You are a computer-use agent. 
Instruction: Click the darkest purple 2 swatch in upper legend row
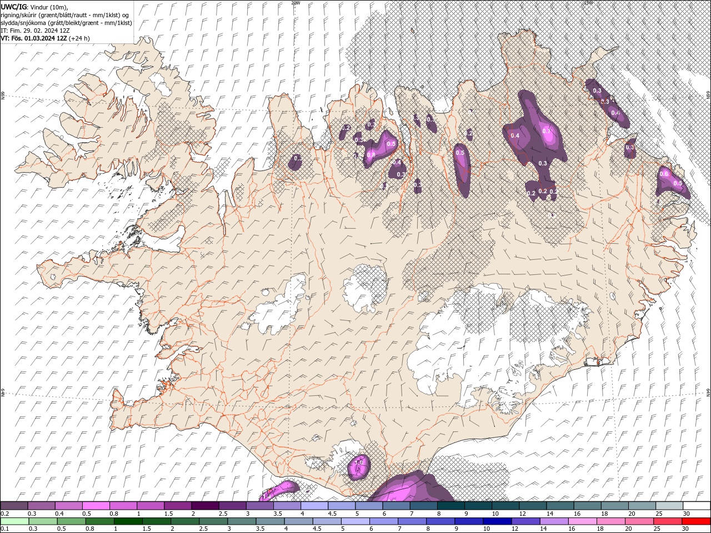204,506
